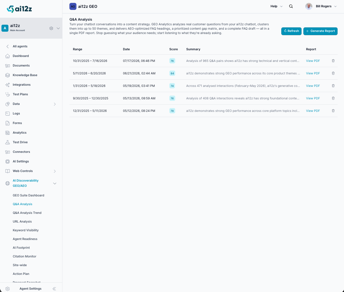The image size is (344, 292).
Task: Click the score 74 badge
Action: 172,86
